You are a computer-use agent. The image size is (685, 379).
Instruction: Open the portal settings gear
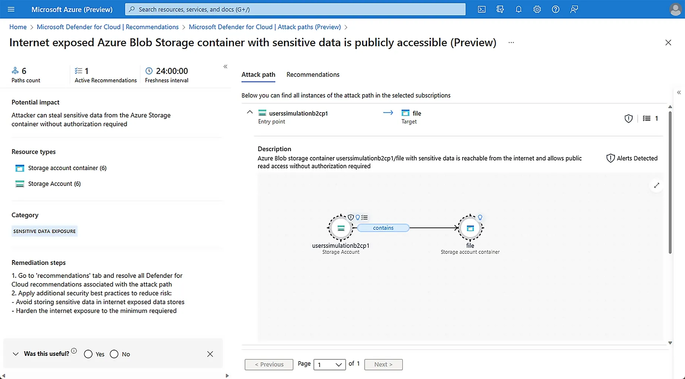tap(537, 9)
